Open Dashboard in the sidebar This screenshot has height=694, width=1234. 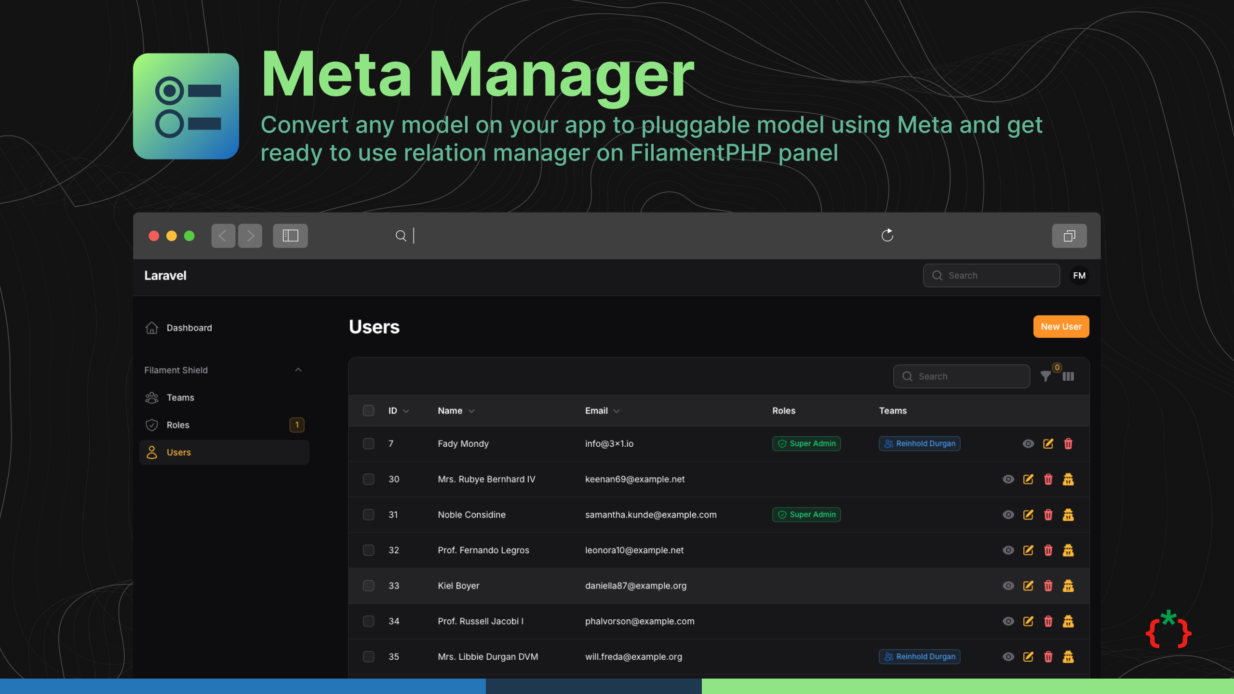(x=224, y=328)
